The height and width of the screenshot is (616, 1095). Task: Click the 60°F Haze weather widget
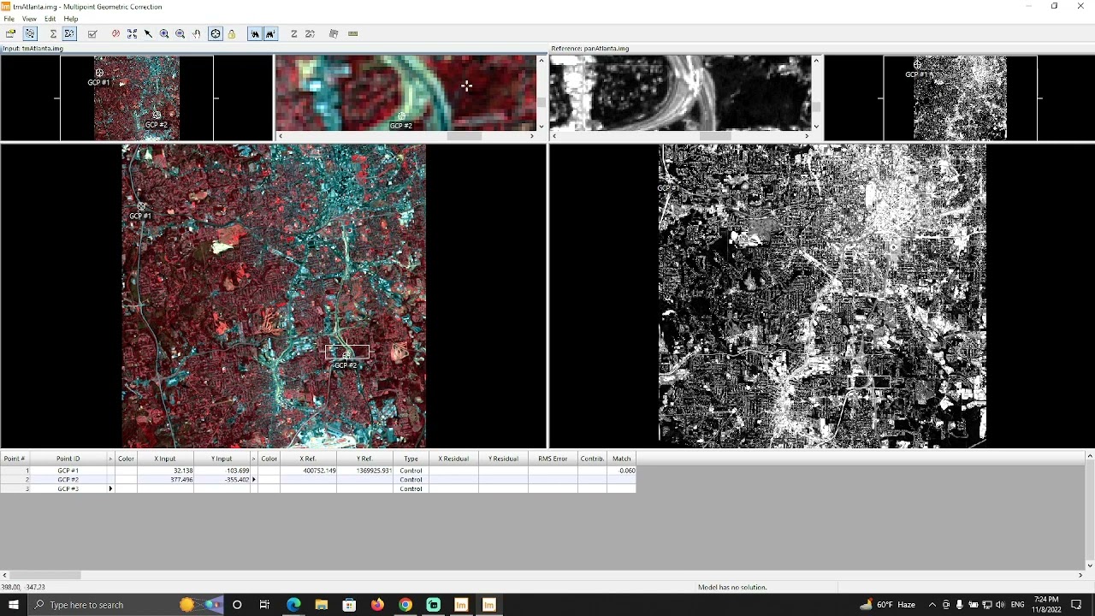click(887, 605)
